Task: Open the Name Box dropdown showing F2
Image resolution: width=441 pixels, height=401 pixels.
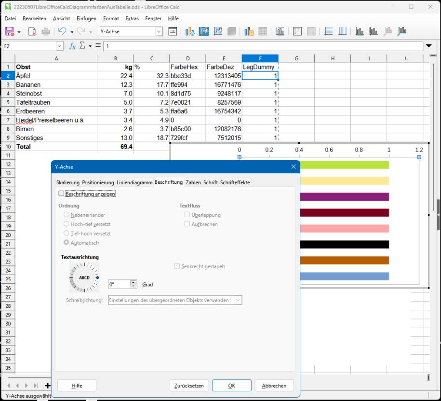Action: [59, 46]
